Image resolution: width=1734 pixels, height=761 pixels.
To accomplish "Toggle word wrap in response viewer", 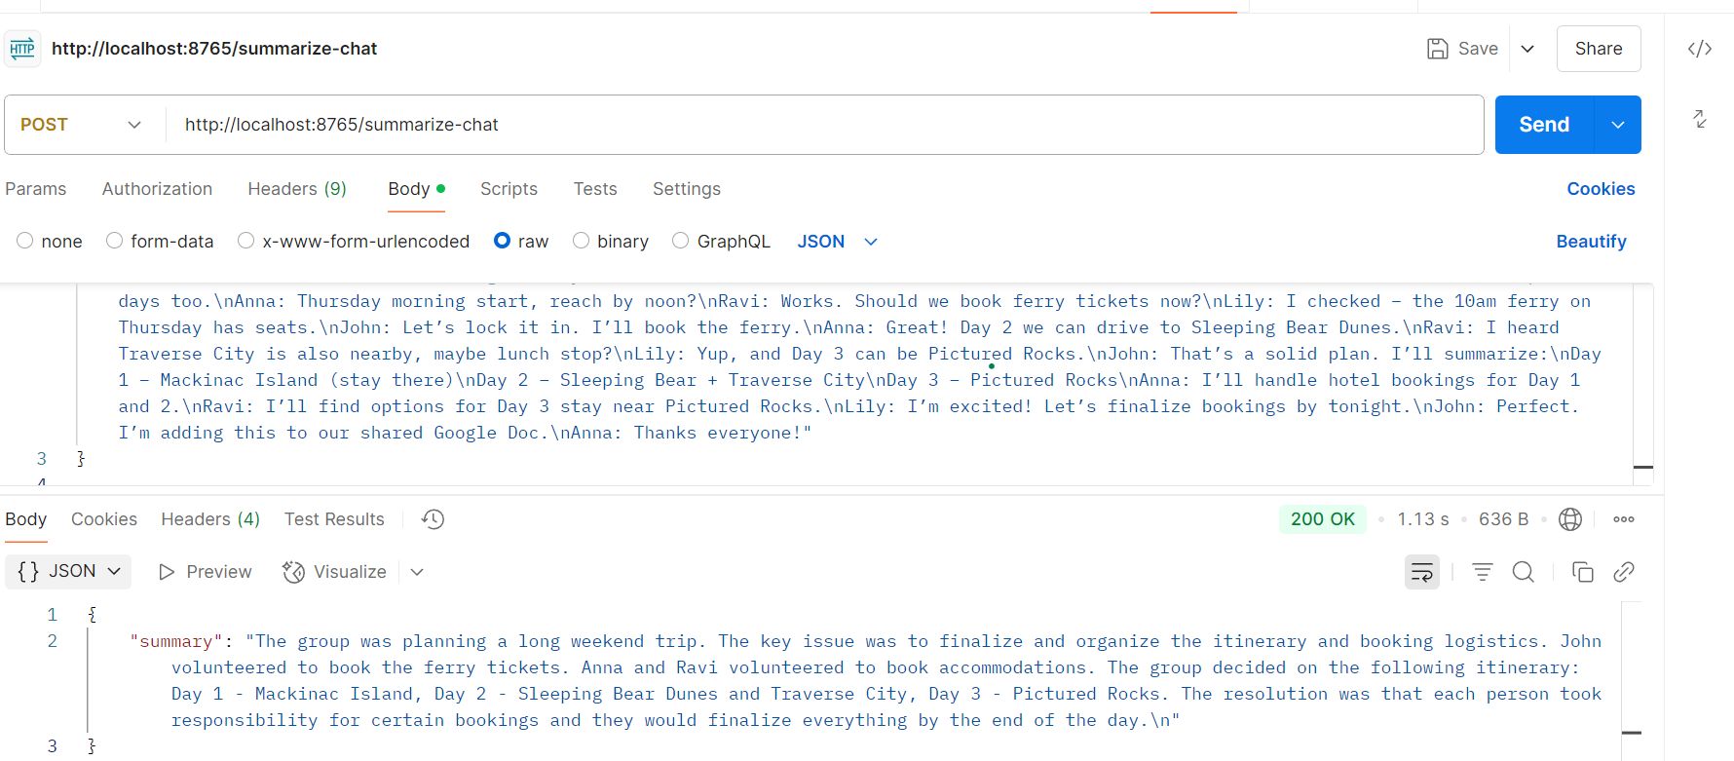I will point(1422,572).
